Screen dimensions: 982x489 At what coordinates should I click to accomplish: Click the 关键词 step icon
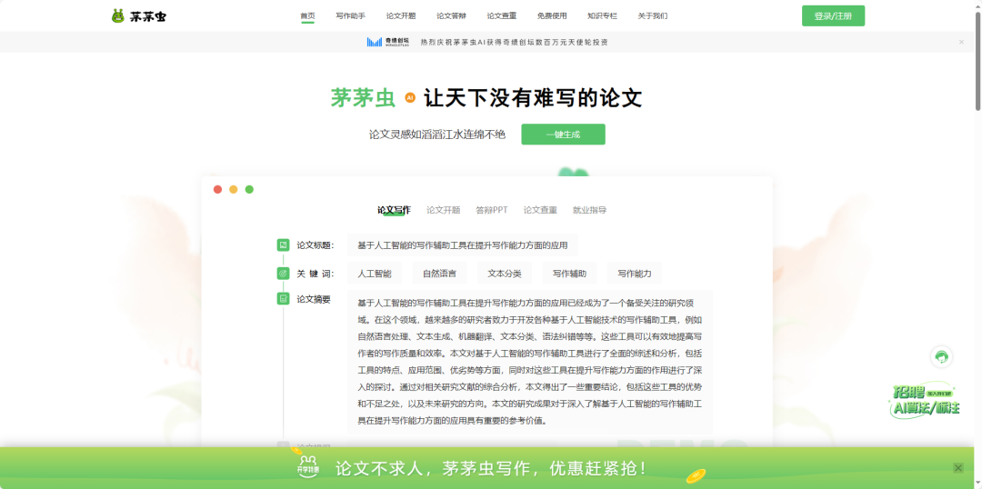point(283,274)
